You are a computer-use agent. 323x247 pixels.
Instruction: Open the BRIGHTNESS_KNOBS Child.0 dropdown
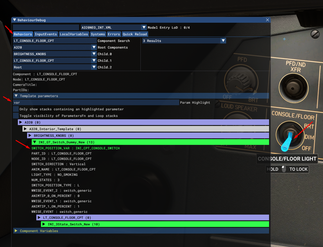click(x=94, y=54)
